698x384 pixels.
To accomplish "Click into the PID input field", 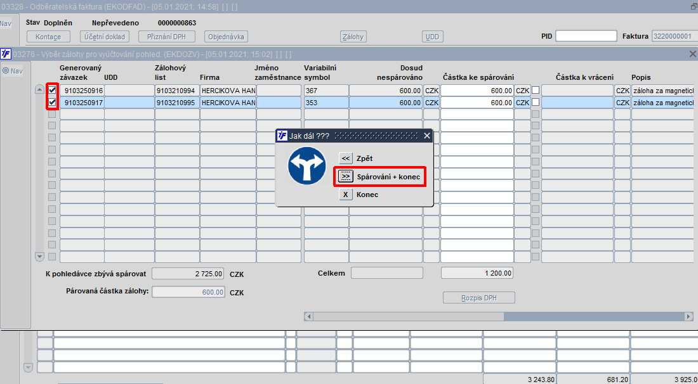I will tap(586, 36).
